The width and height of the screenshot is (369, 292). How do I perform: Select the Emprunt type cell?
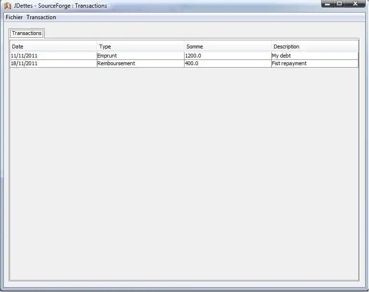coord(140,56)
